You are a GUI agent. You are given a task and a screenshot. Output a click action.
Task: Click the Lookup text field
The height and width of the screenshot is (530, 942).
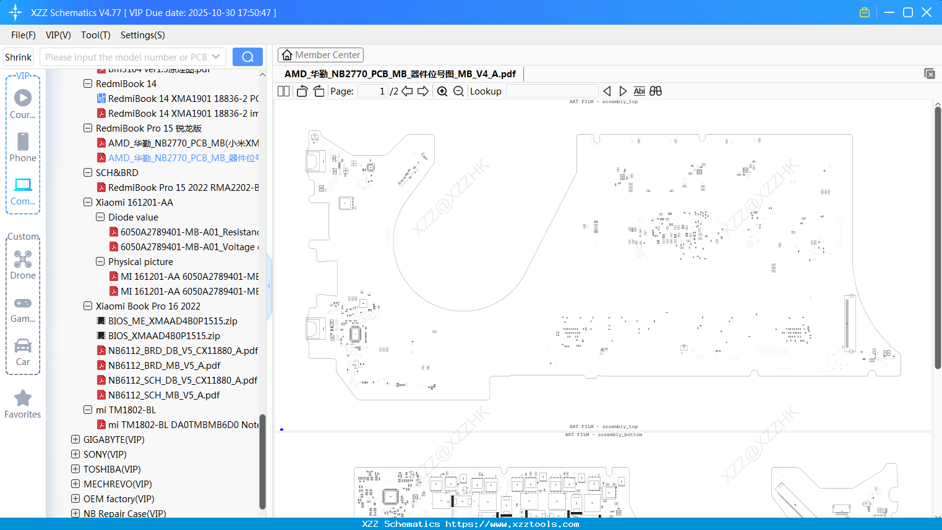tap(552, 91)
